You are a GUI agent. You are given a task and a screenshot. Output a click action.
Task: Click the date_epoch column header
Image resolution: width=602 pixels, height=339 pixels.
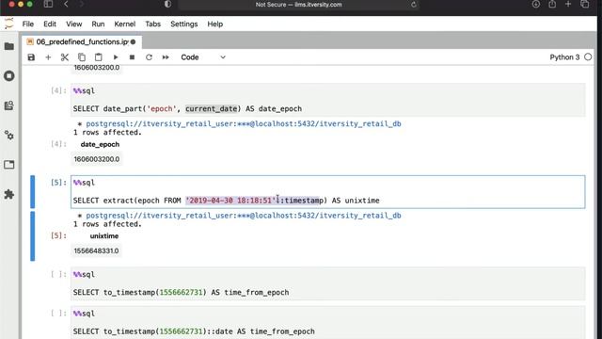point(100,144)
